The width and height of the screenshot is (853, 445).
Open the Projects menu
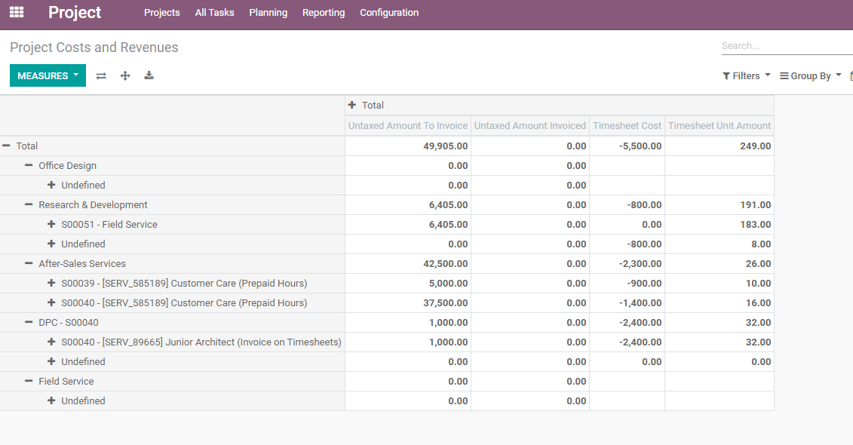pos(161,13)
